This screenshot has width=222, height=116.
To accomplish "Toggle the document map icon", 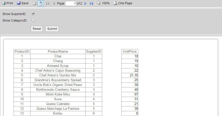I will click(34, 4).
